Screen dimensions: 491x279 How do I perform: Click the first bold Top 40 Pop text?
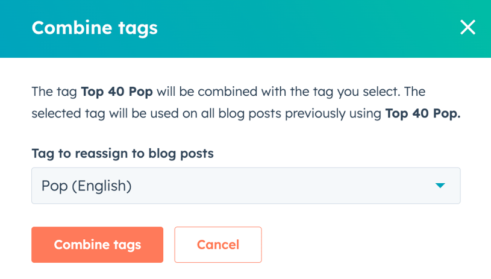[117, 92]
